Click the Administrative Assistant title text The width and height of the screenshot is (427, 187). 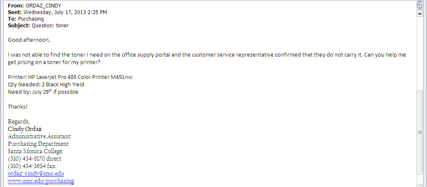tap(40, 136)
